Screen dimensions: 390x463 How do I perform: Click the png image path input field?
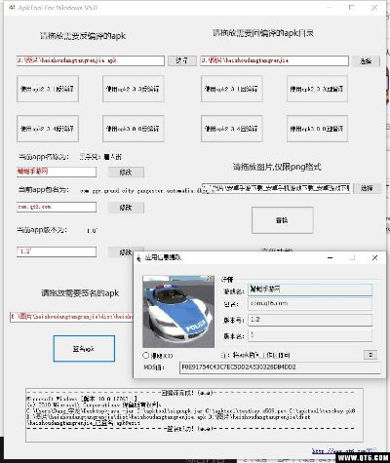point(276,188)
